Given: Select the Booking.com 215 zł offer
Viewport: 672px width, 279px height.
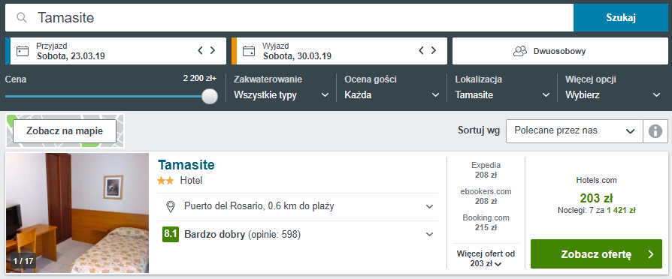Looking at the screenshot, I should [486, 223].
